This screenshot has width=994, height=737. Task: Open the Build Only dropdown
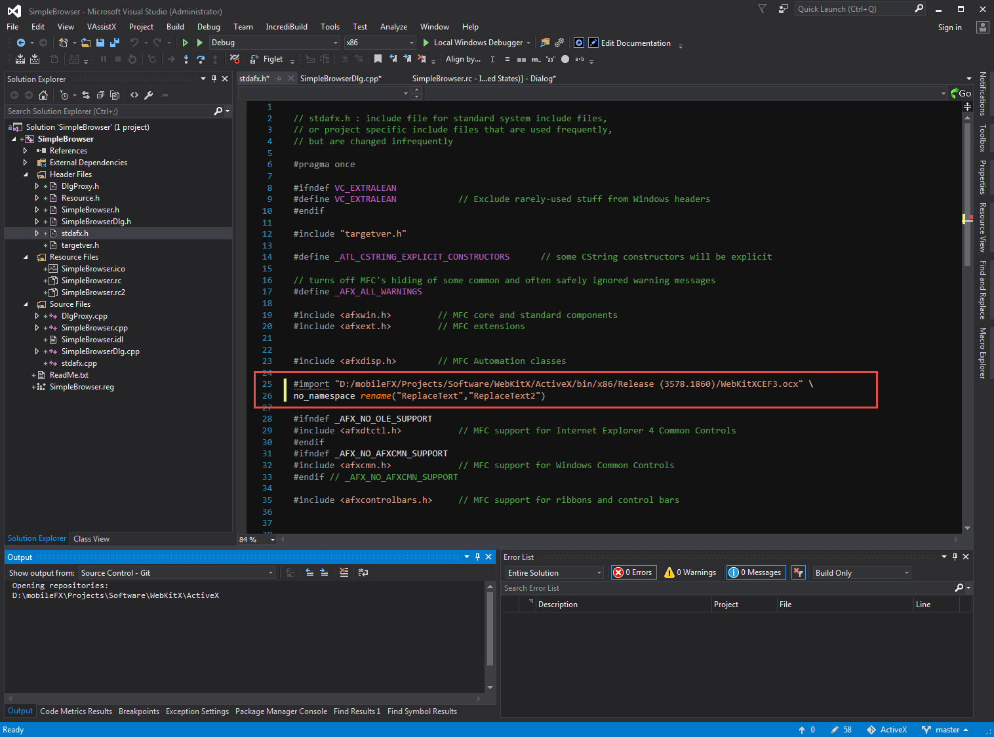[862, 573]
